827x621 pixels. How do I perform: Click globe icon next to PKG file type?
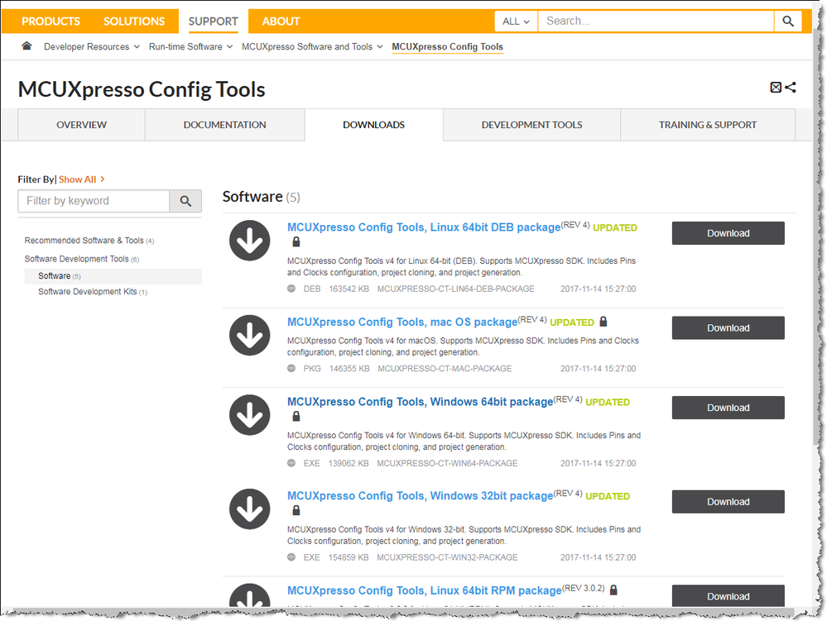point(291,368)
